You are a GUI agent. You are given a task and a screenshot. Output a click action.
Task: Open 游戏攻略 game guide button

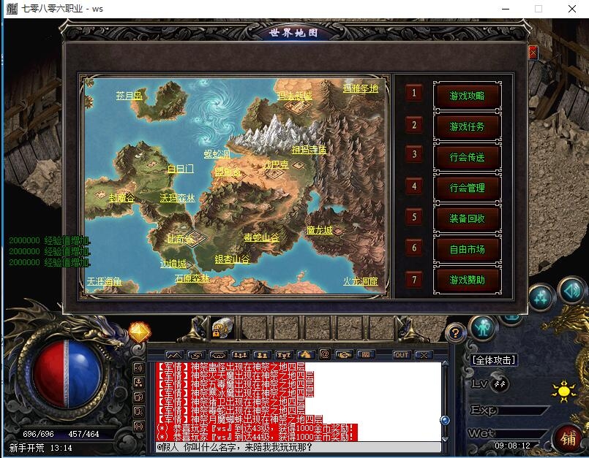(466, 96)
